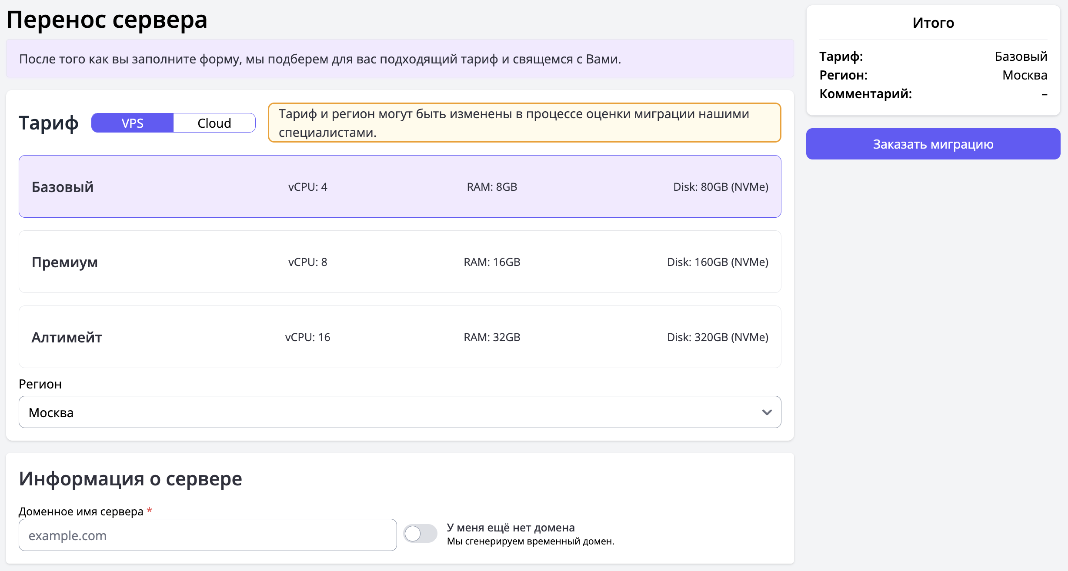
Task: Switch tariff type to VPS tab
Action: (x=132, y=123)
